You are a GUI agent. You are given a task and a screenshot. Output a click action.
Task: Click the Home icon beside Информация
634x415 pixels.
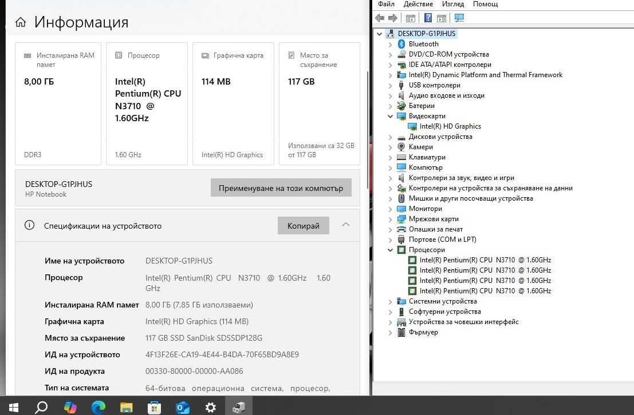click(21, 22)
